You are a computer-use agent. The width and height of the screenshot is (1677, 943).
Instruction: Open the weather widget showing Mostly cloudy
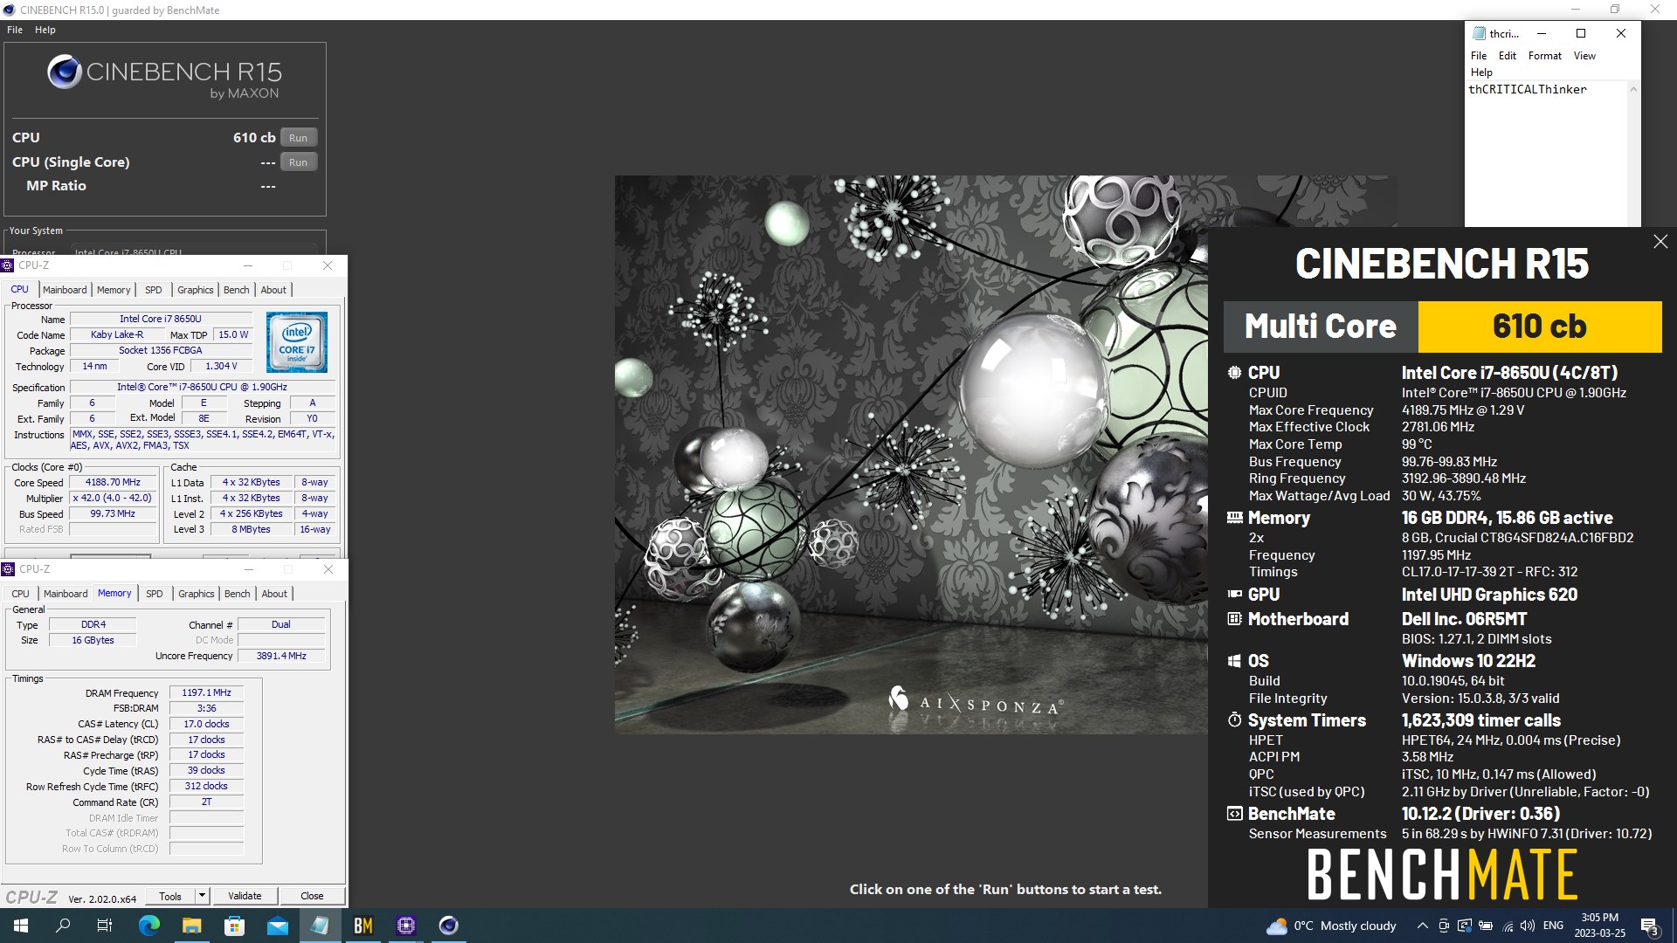[x=1332, y=926]
